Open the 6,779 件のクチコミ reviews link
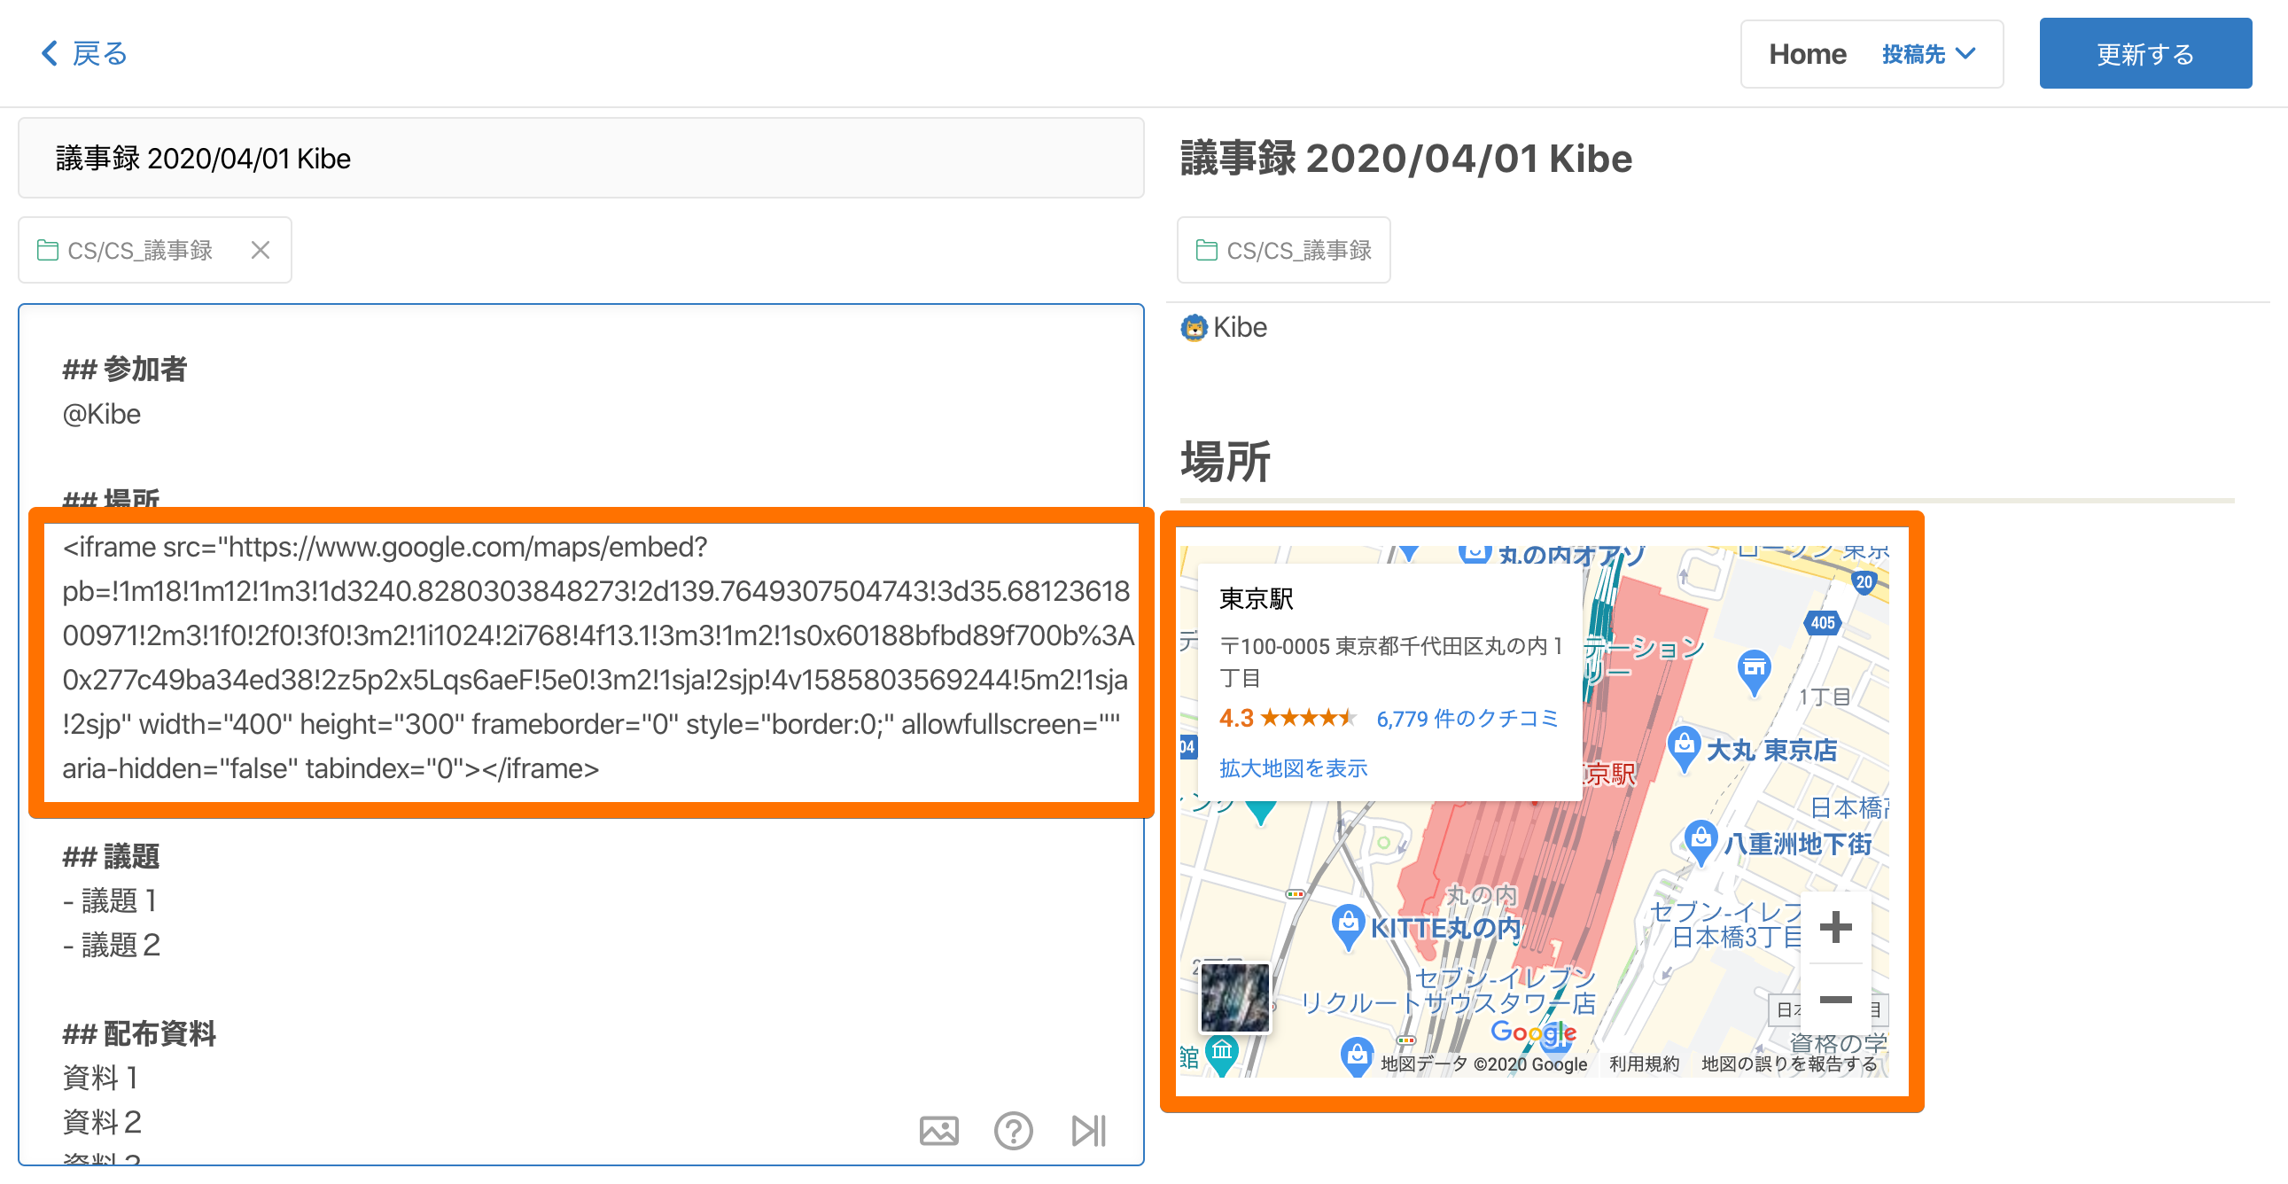The height and width of the screenshot is (1184, 2288). pyautogui.click(x=1467, y=719)
